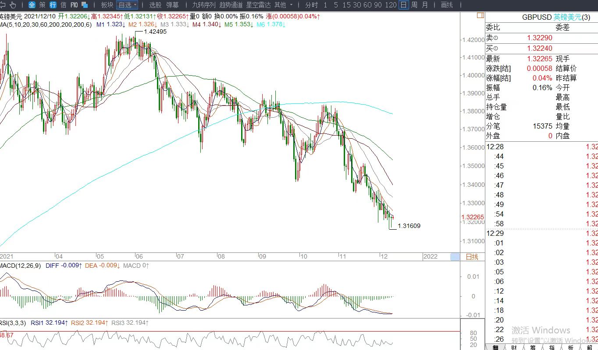Click the F10 company info icon
Viewport: 598px width, 350px height.
tap(74, 5)
